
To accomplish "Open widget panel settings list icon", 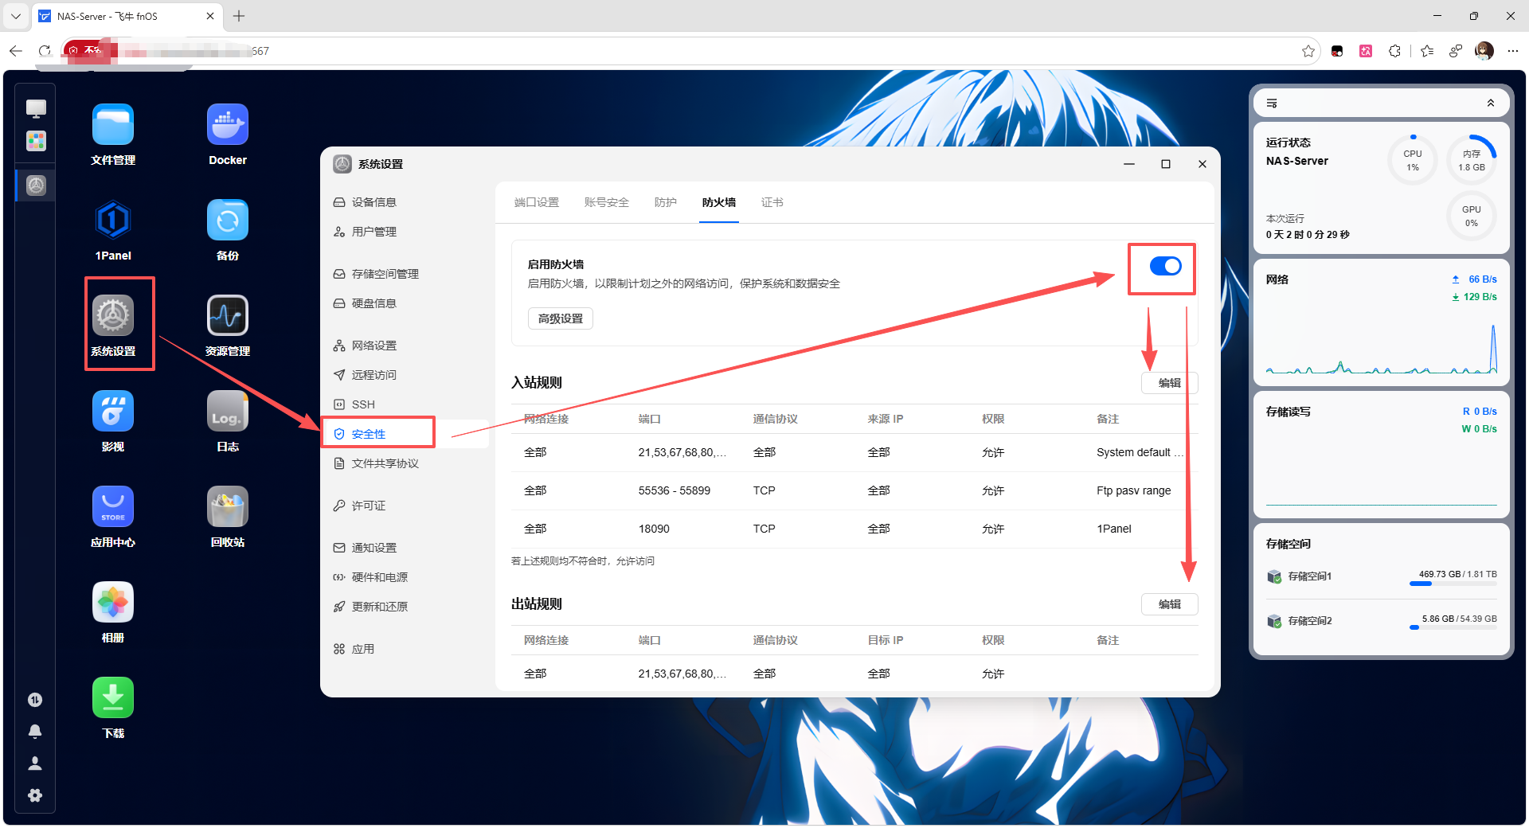I will pyautogui.click(x=1272, y=103).
